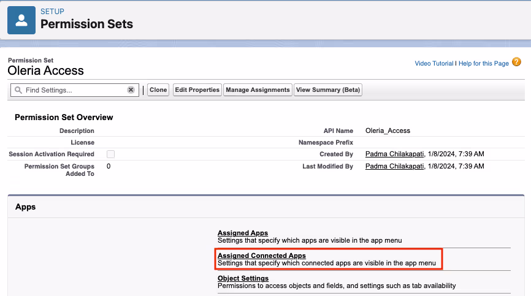Open Padma Chilakapati in Created By row
The height and width of the screenshot is (296, 531).
point(394,154)
